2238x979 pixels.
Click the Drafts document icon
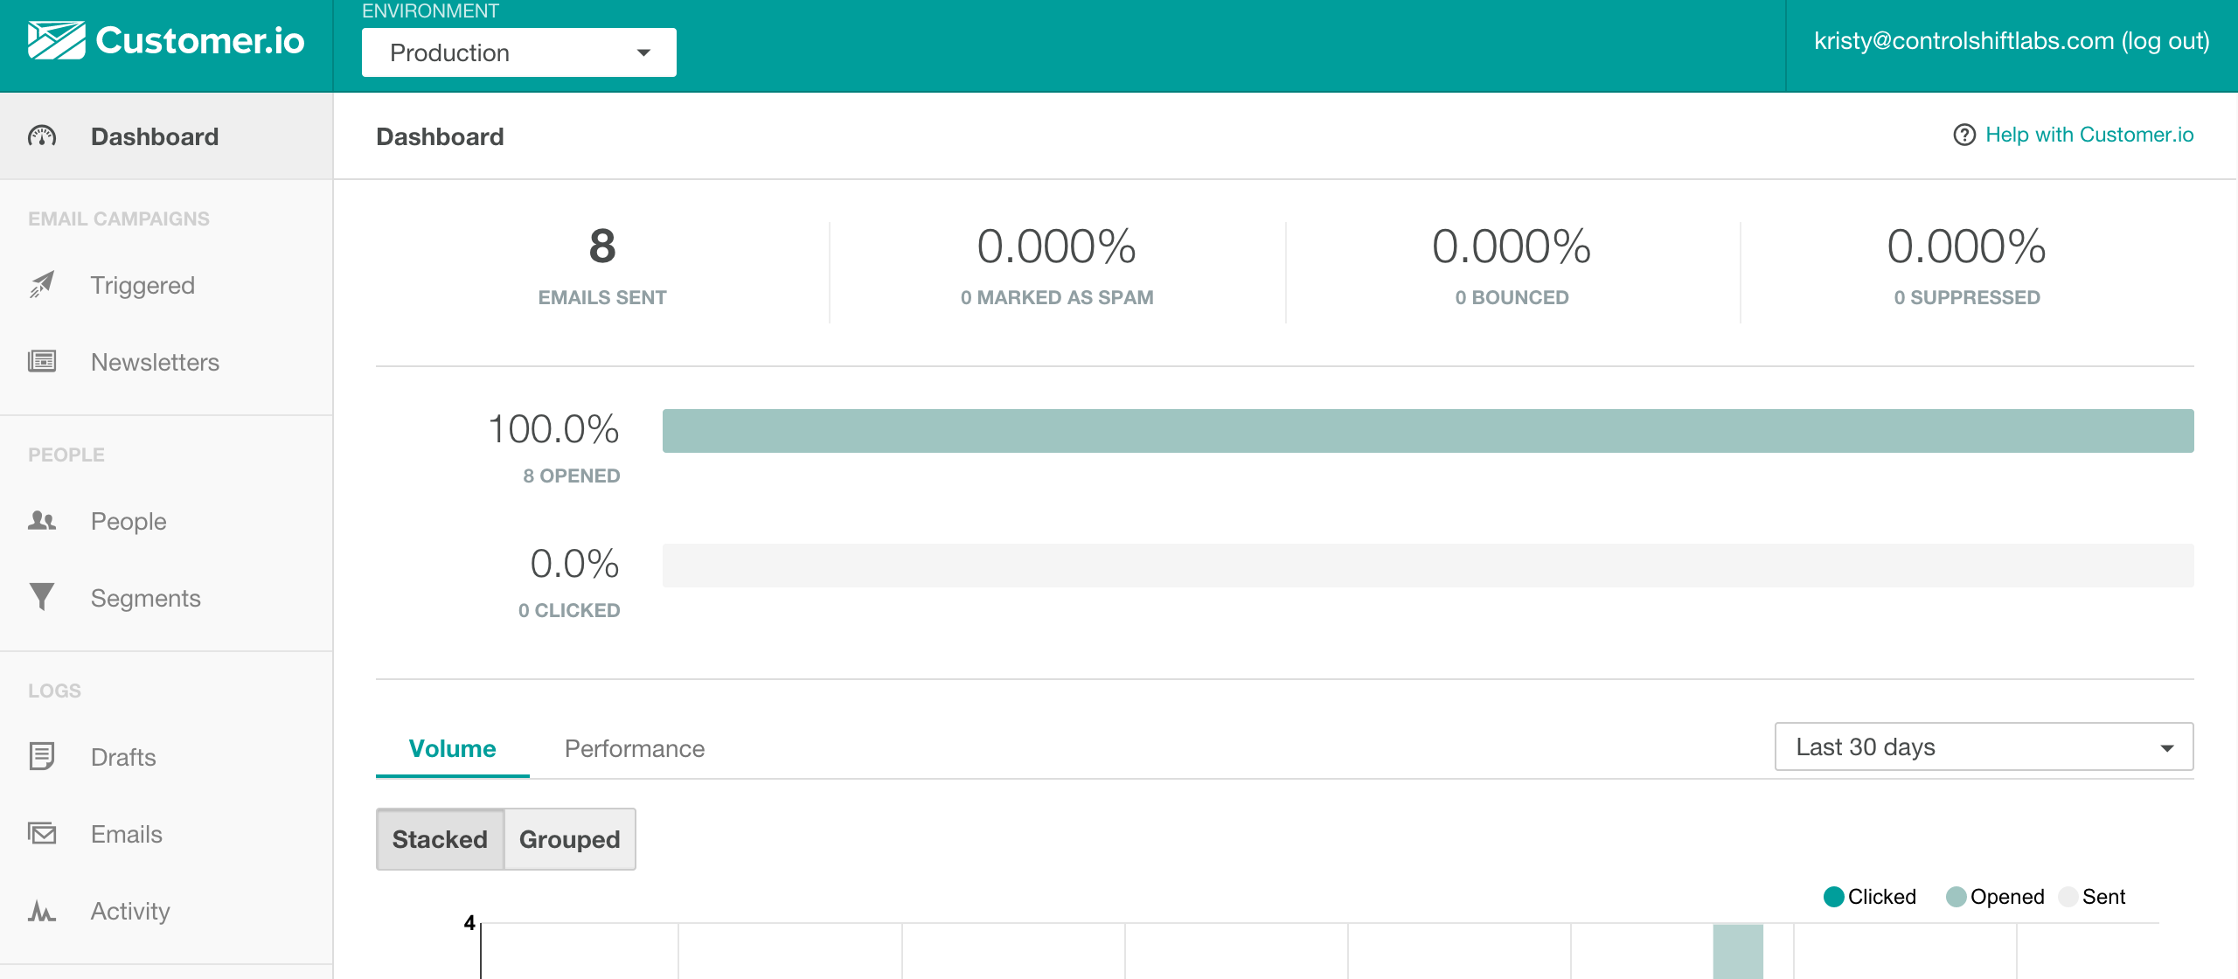click(42, 756)
